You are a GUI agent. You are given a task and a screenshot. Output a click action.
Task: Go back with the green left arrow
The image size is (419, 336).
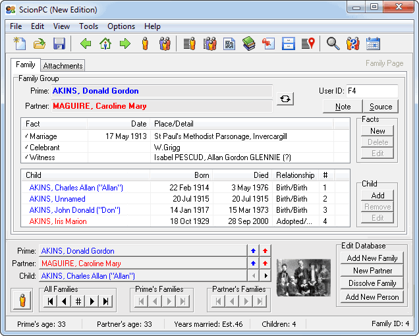86,43
